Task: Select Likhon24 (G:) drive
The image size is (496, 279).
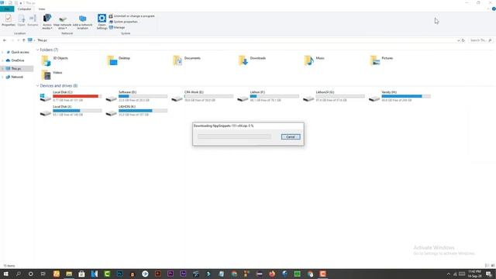Action: 334,96
